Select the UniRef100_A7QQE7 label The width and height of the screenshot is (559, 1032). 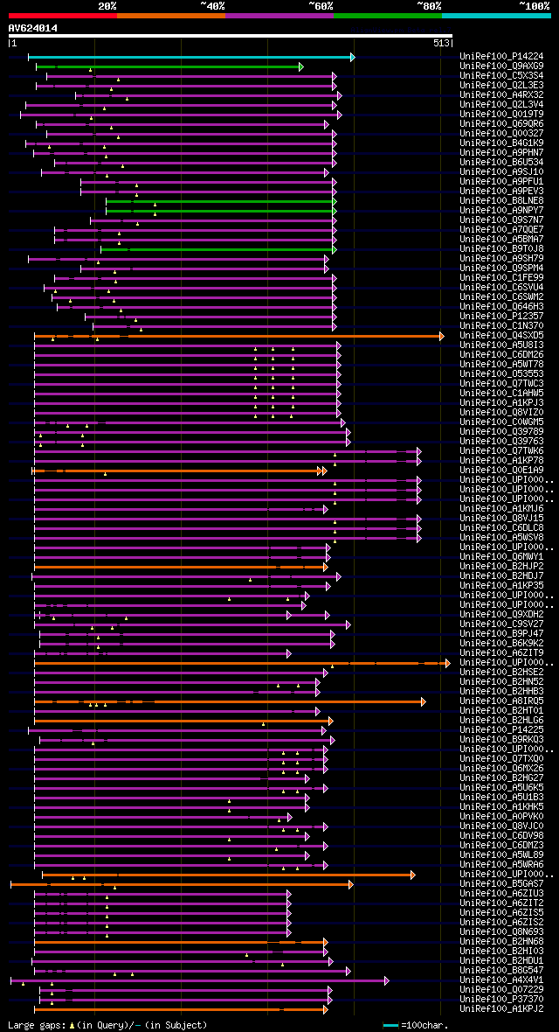click(x=501, y=230)
